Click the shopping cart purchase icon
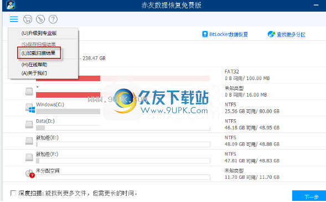This screenshot has height=202, width=326. pyautogui.click(x=28, y=19)
